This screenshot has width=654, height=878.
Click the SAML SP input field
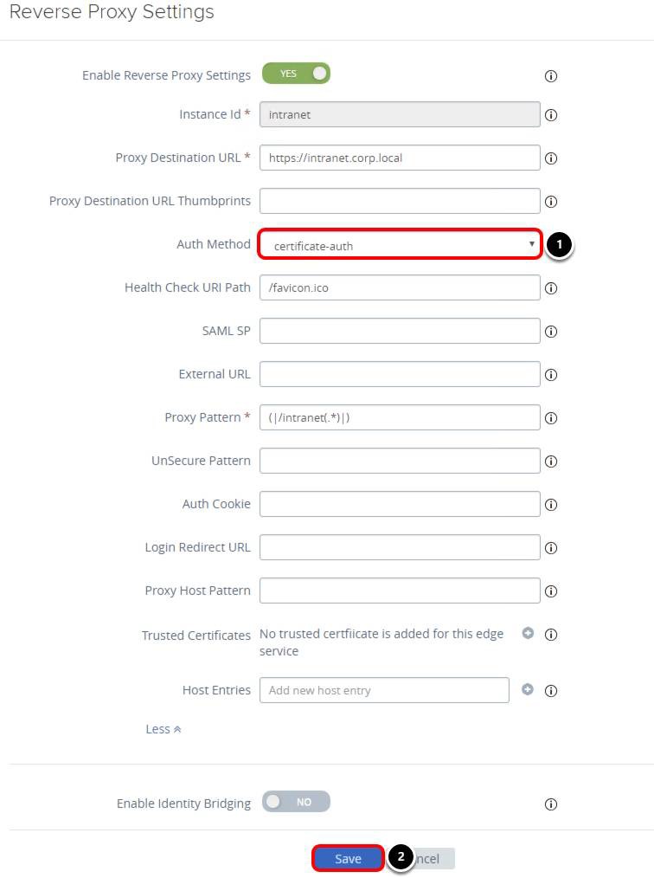[x=400, y=331]
